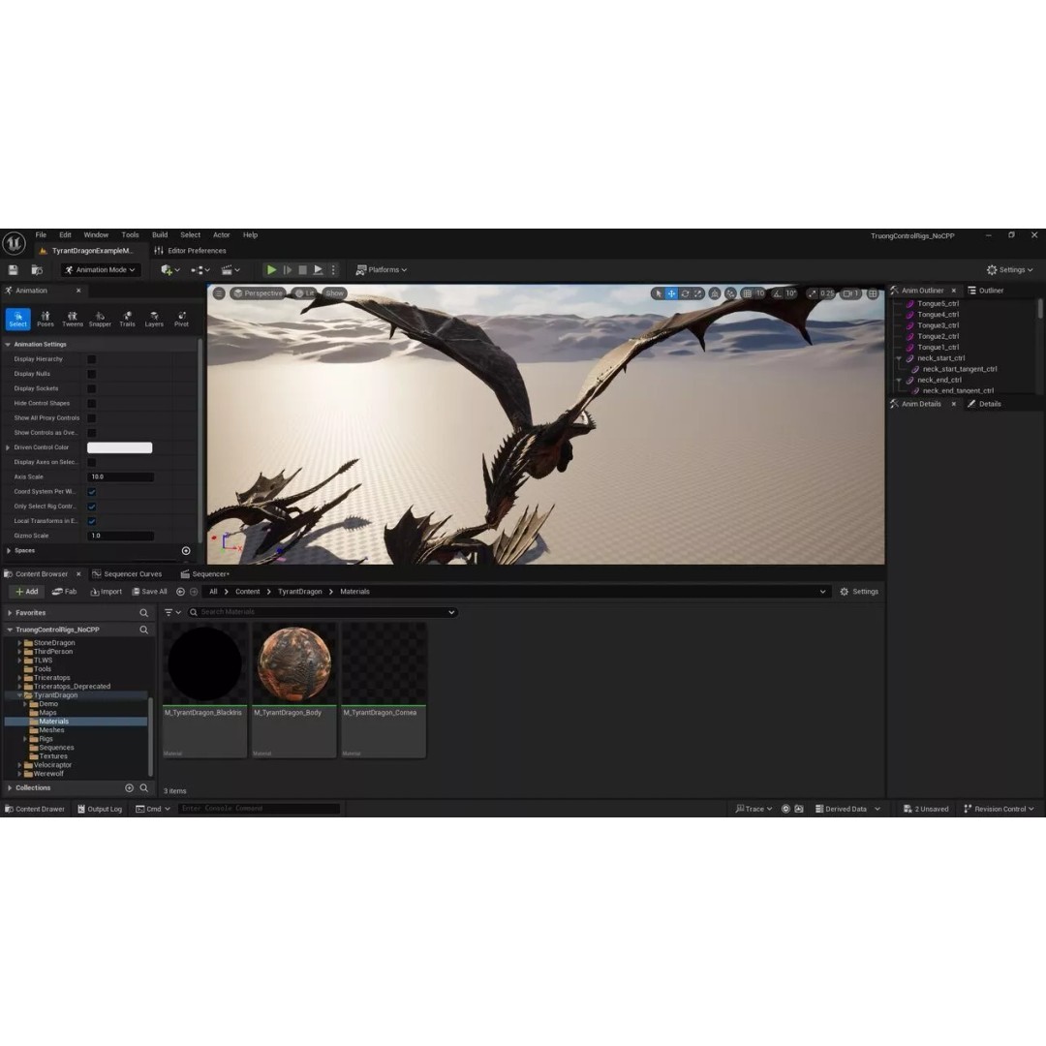This screenshot has height=1046, width=1046.
Task: Open the viewport hamburger menu
Action: [219, 293]
